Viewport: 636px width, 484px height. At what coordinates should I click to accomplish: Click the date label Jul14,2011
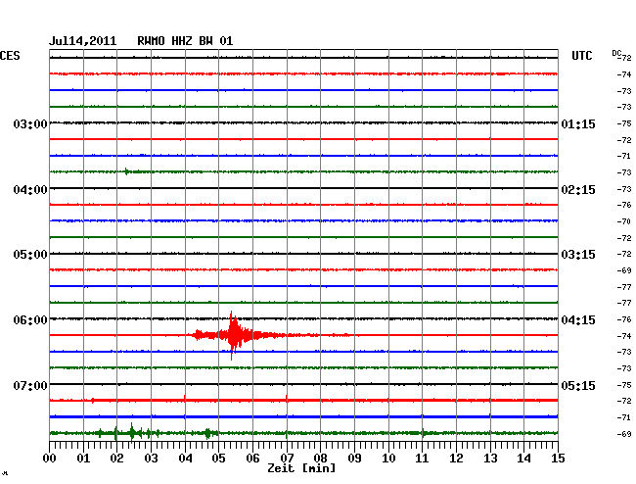[82, 41]
